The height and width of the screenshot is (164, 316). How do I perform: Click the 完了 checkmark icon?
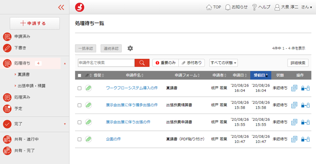(x=7, y=124)
